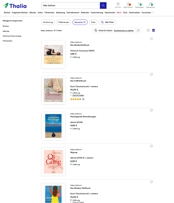Open the Merkzettel wishlist icon
174x203 pixels.
click(x=139, y=5)
